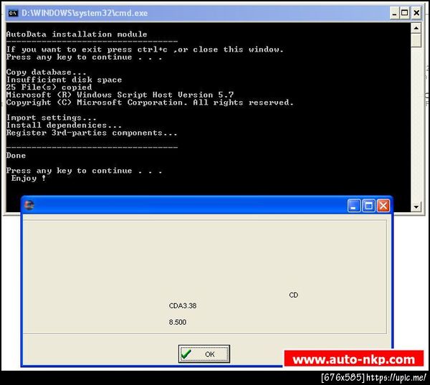The height and width of the screenshot is (385, 430).
Task: Click the cmd scrollbar up arrow
Action: (x=416, y=28)
